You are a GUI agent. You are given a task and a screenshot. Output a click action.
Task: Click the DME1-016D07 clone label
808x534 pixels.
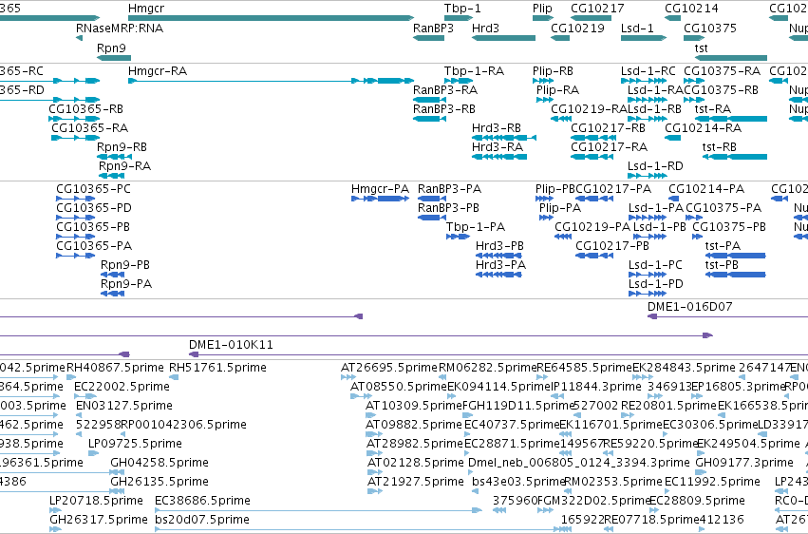click(690, 307)
